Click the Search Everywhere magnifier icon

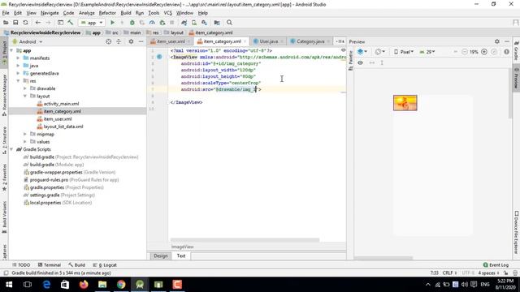[229, 23]
